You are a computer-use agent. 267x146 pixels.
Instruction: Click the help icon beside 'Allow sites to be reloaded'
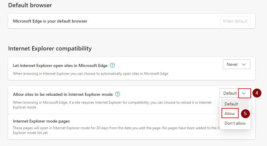tap(118, 94)
